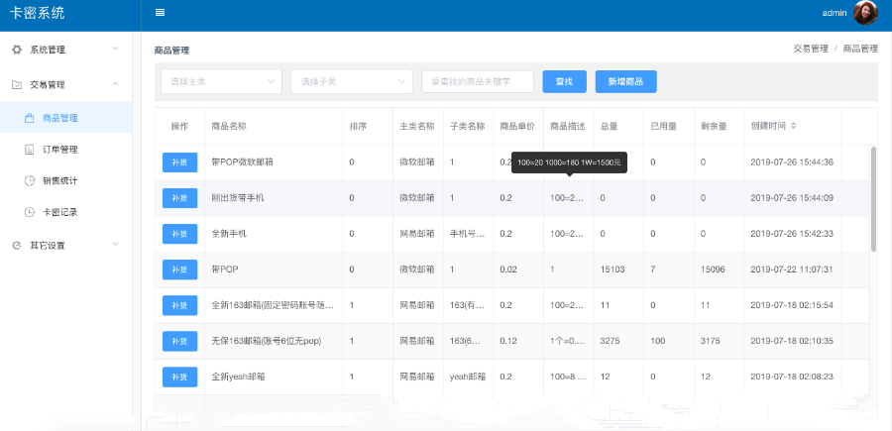
Task: Click the 交易管理 sidebar icon
Action: [x=17, y=85]
